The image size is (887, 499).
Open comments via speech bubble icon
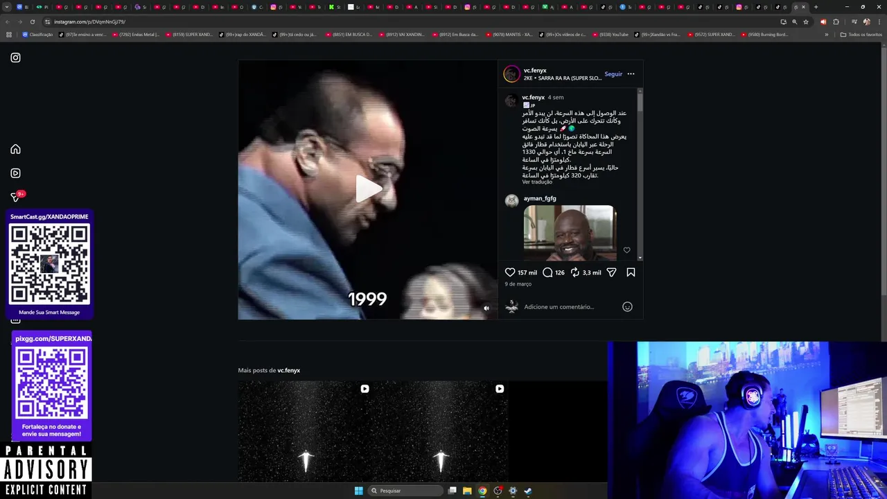click(547, 272)
